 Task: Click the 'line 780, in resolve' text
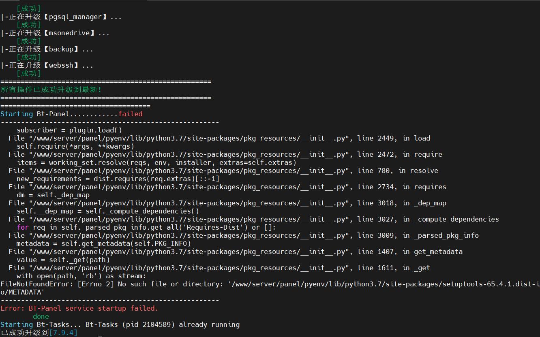pos(398,171)
